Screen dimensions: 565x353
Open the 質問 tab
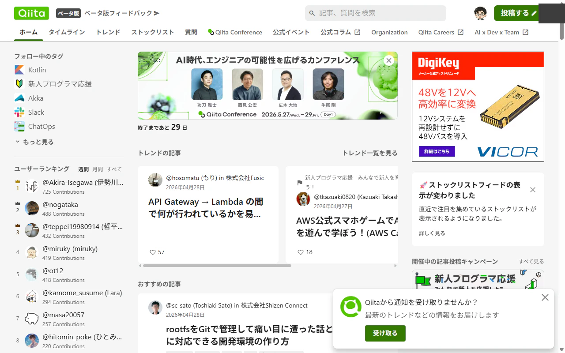(191, 32)
